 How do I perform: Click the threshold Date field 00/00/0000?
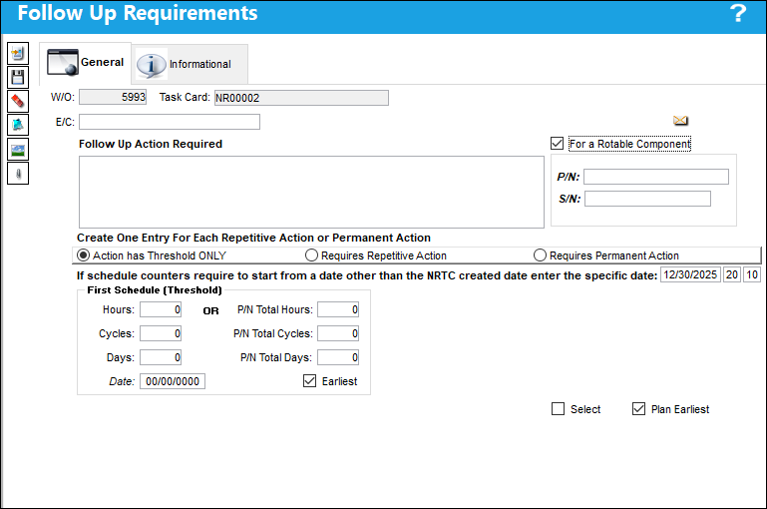tap(173, 381)
